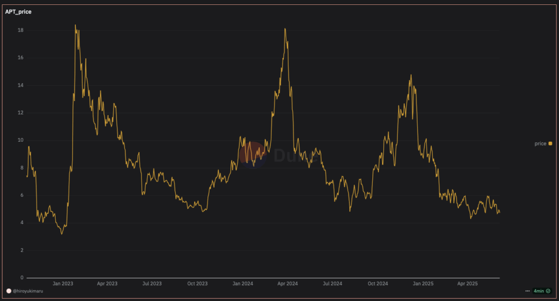This screenshot has width=559, height=301.
Task: Click the Apr 2025 axis label
Action: coord(467,284)
